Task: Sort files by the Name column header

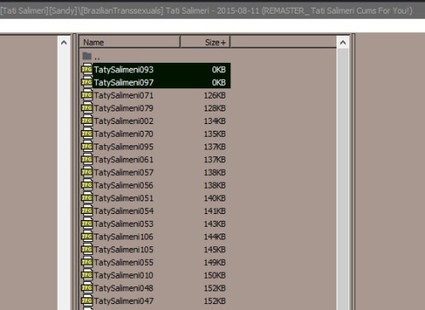Action: click(x=129, y=42)
